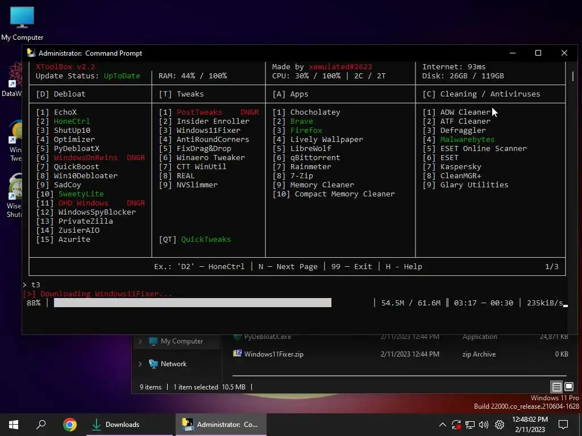Screen dimensions: 582x436
Task: Click the Command Prompt title bar icon
Action: [31, 53]
